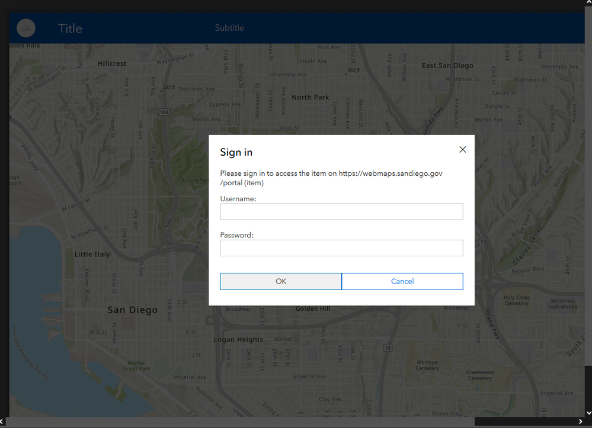Viewport: 592px width, 428px height.
Task: Click the Millennial Tech Middle label
Action: [562, 304]
